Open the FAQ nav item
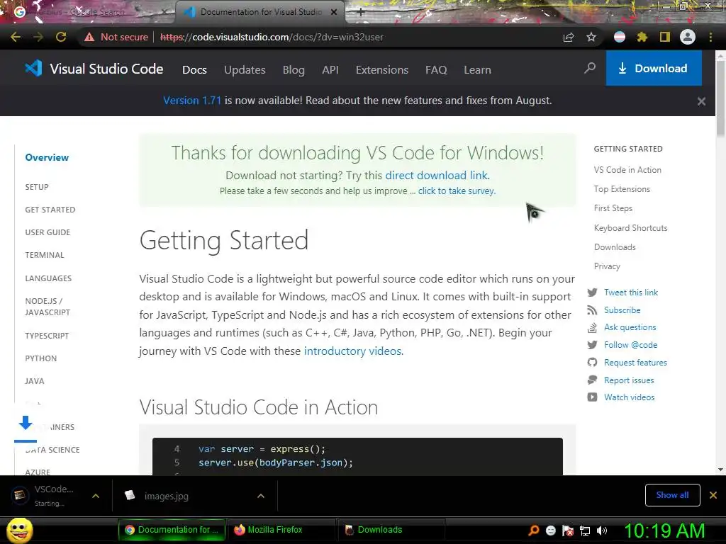The width and height of the screenshot is (726, 544). (436, 70)
